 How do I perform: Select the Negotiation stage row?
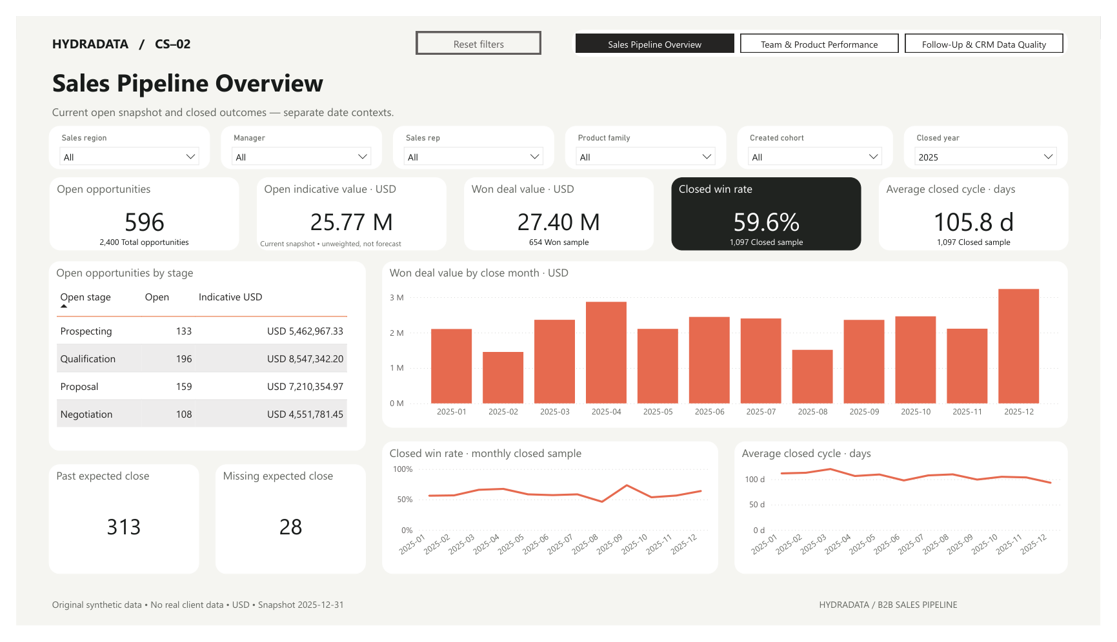tap(202, 414)
